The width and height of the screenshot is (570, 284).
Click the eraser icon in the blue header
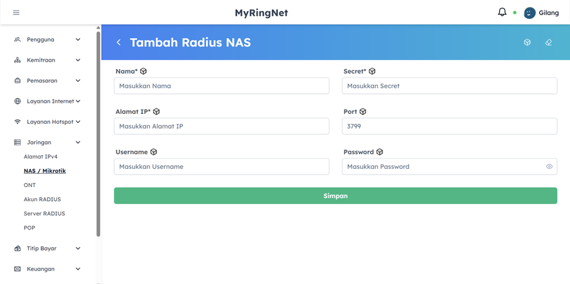coord(548,42)
